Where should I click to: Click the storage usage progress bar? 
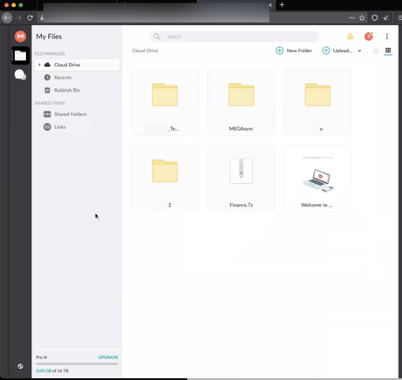click(77, 363)
